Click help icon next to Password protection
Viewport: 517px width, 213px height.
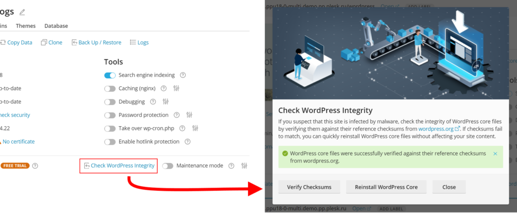coord(176,115)
